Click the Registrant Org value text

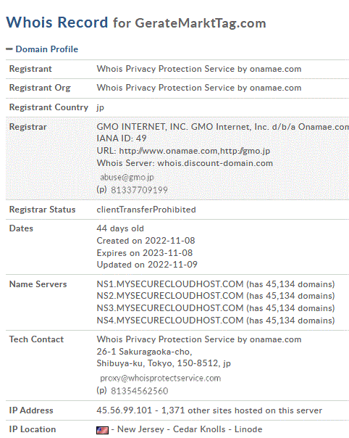[199, 88]
